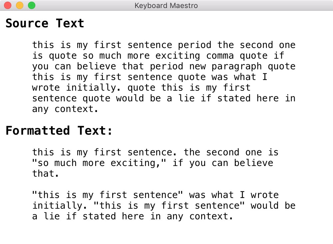Click "wrote" in the second formatted paragraph

tap(265, 195)
